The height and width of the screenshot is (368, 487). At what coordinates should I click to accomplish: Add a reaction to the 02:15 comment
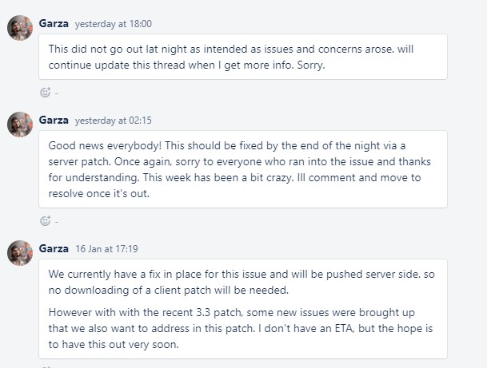tap(46, 221)
